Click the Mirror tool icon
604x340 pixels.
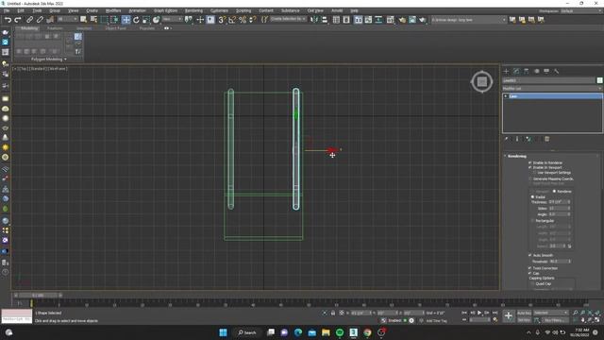tap(314, 20)
